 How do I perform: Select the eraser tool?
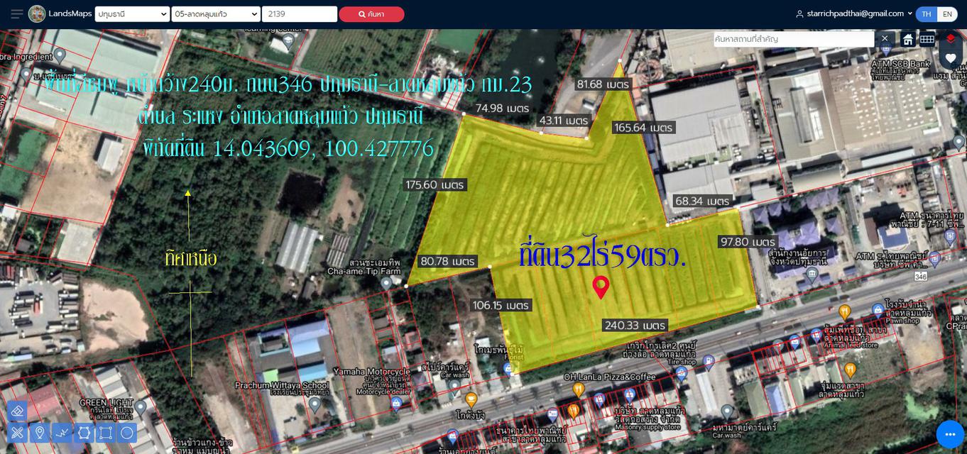pyautogui.click(x=18, y=411)
